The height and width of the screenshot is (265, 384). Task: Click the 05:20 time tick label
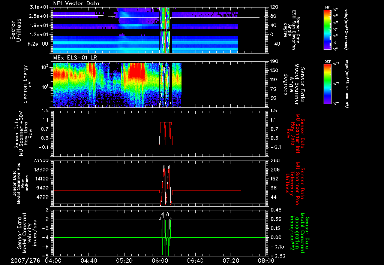(124, 261)
